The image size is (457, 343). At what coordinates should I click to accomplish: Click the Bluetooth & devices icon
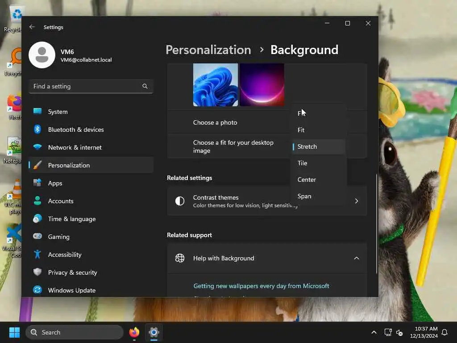click(37, 129)
